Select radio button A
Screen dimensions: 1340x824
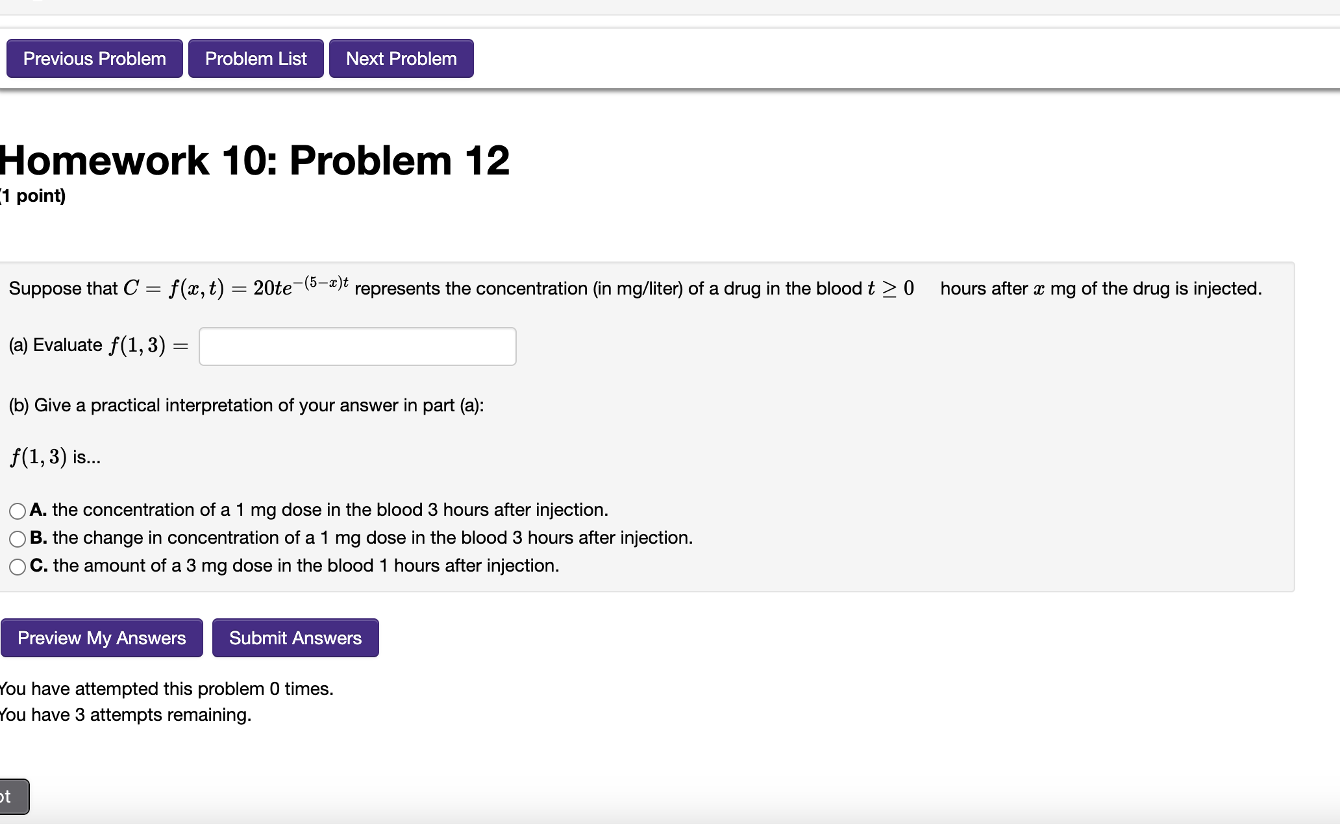point(16,511)
